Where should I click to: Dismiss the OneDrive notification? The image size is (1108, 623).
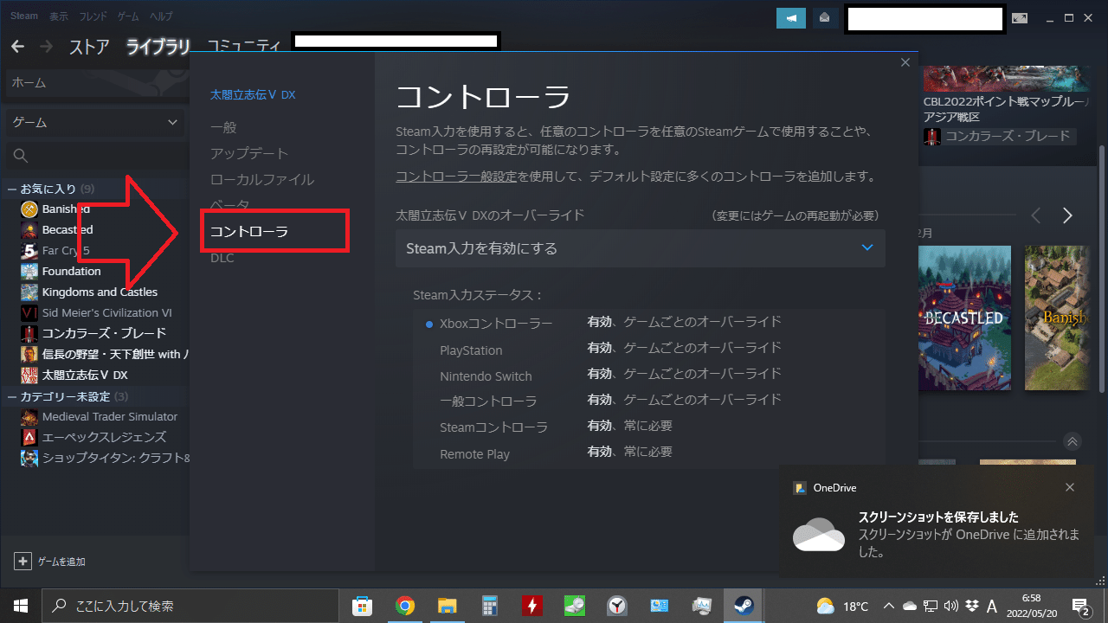(1070, 488)
